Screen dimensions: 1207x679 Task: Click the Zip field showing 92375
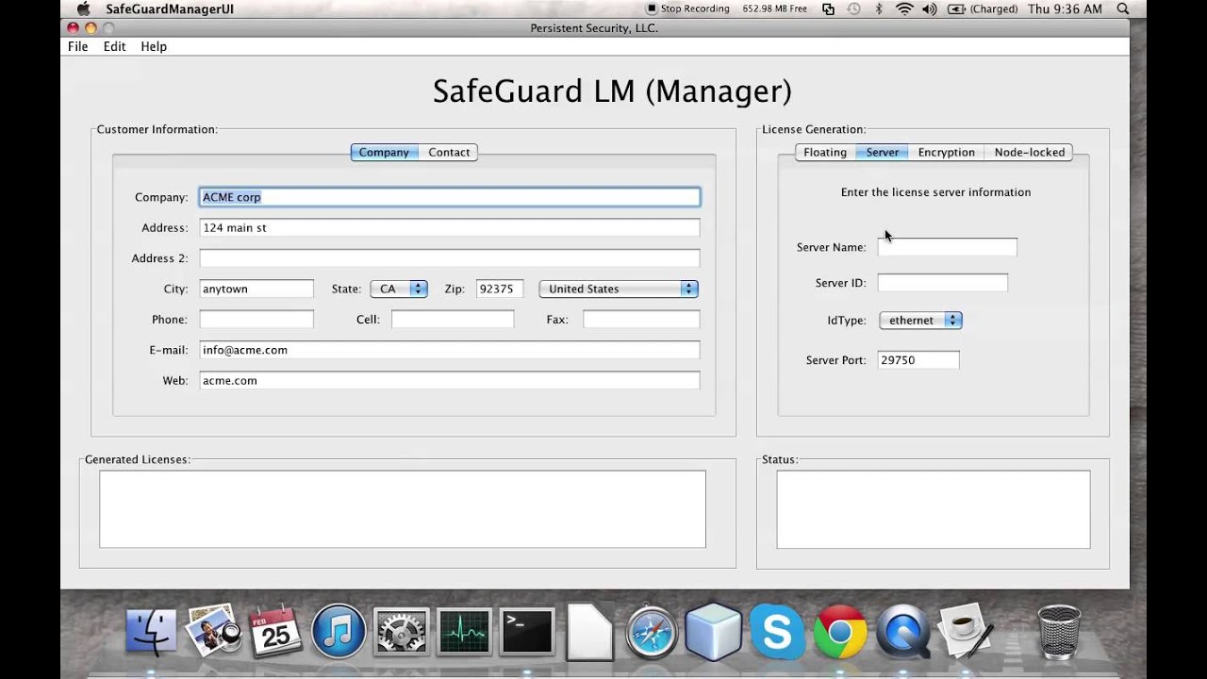(500, 289)
